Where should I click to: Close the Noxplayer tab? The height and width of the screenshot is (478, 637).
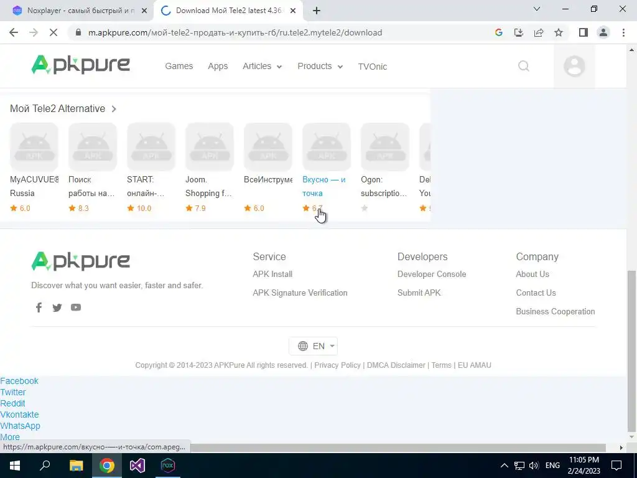point(144,11)
